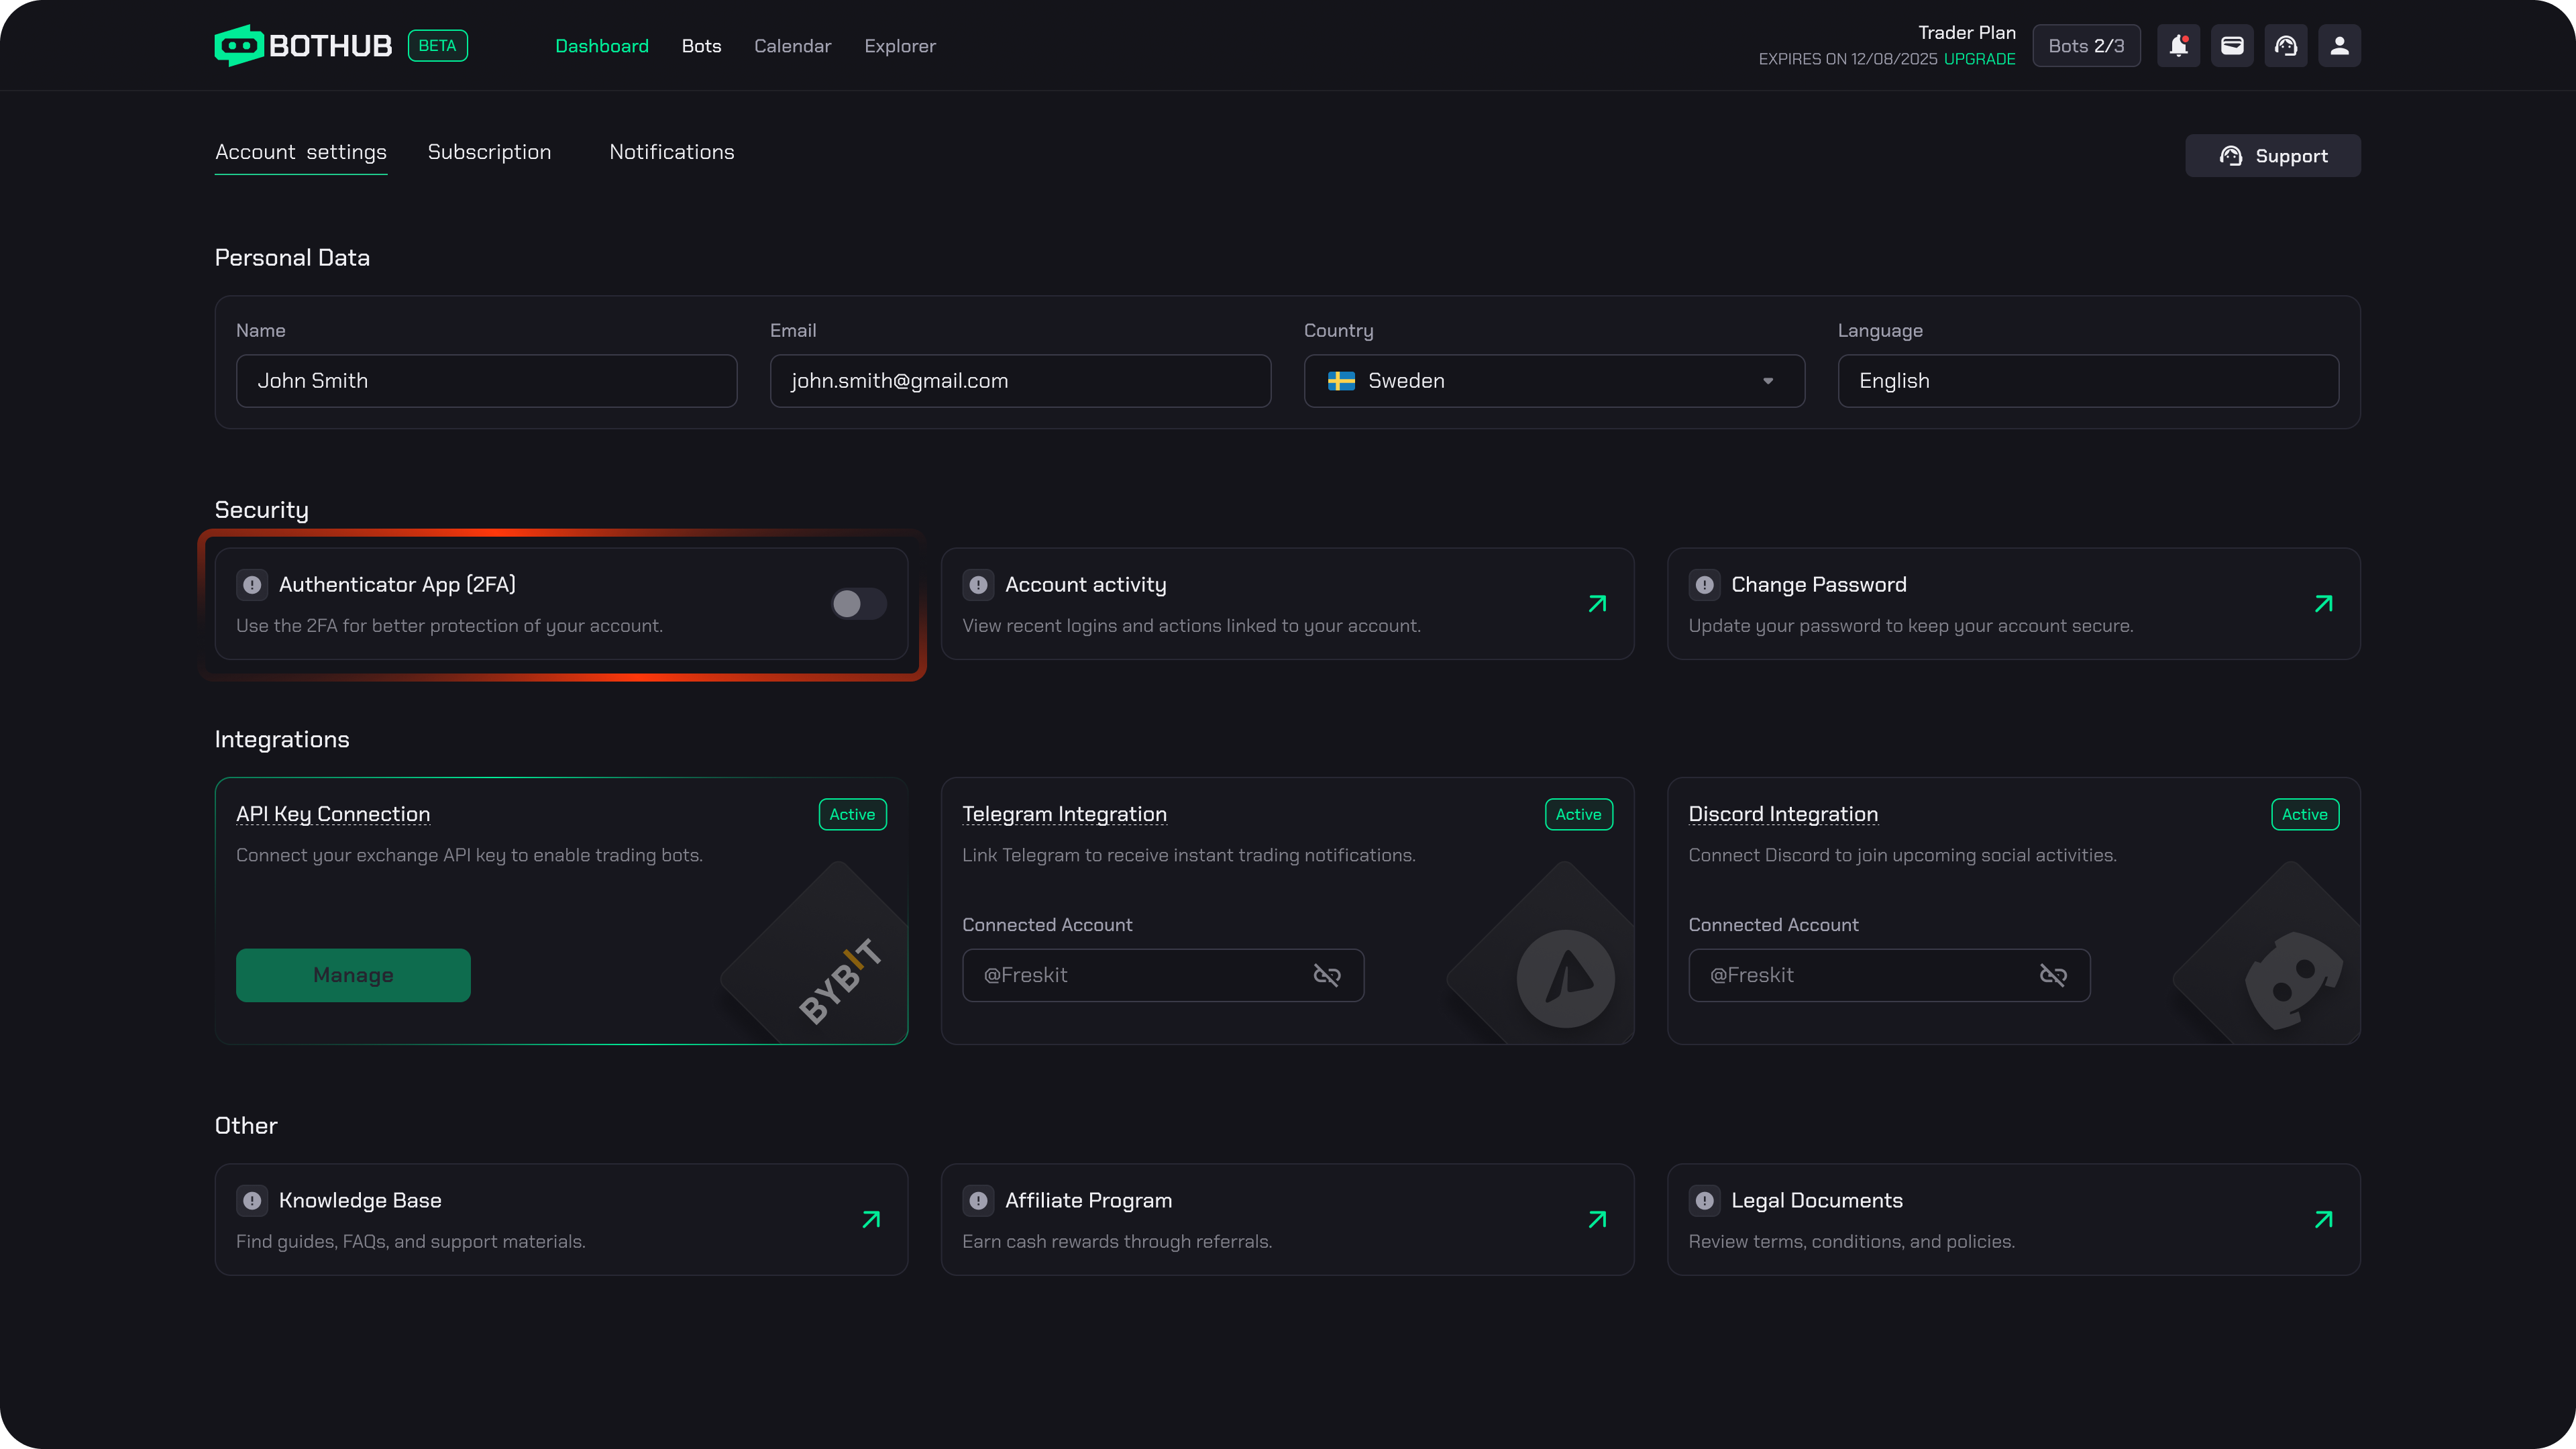The width and height of the screenshot is (2576, 1449).
Task: Switch to the Subscription tab
Action: tap(489, 152)
